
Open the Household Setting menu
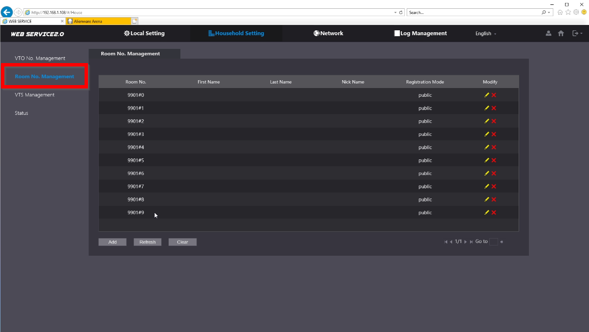point(236,33)
